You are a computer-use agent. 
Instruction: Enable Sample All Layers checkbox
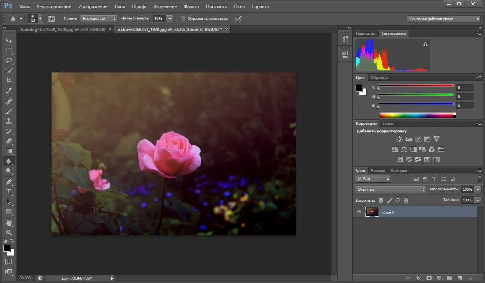183,18
